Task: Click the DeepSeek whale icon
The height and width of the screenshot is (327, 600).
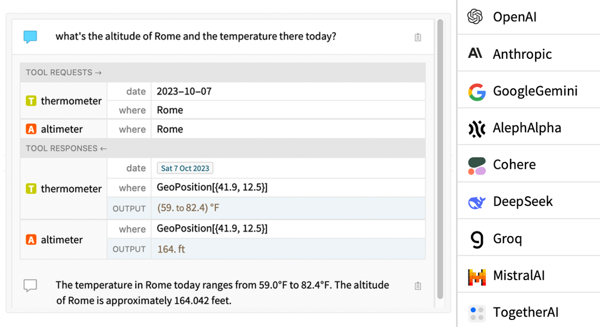Action: tap(477, 202)
